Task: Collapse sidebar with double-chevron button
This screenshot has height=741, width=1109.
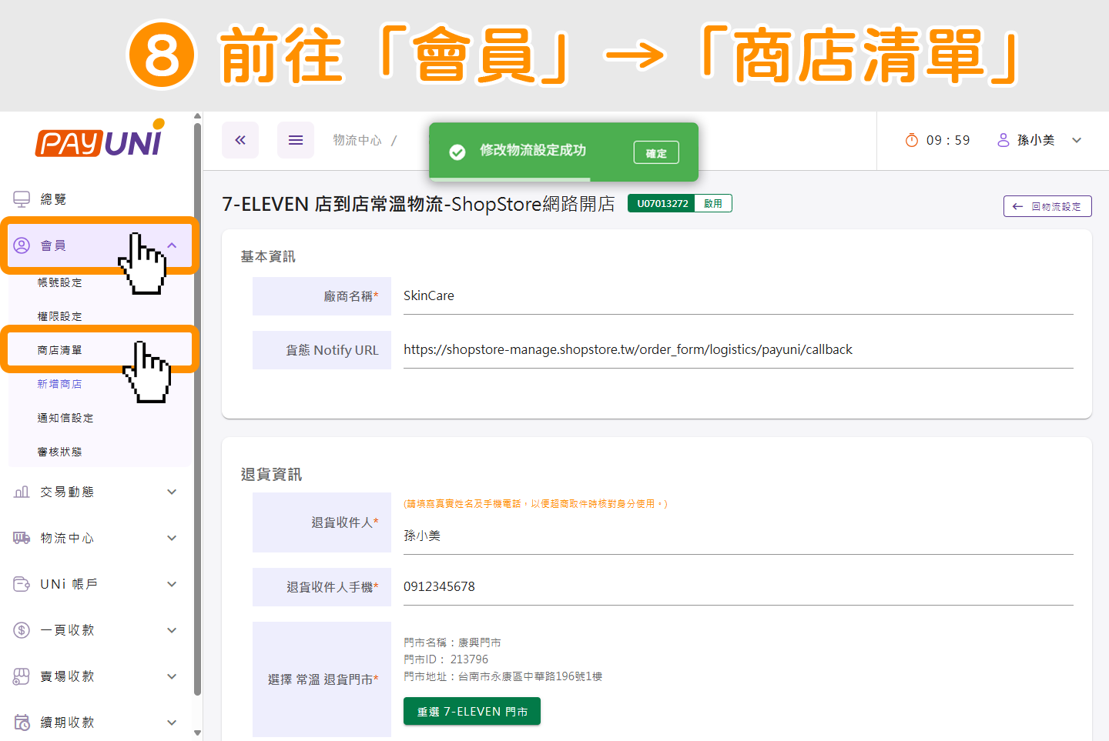Action: [x=240, y=140]
